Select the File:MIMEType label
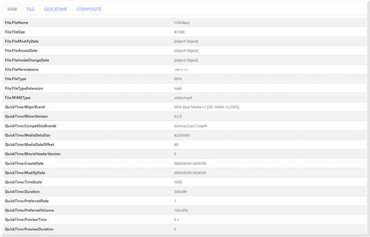This screenshot has width=370, height=237. point(18,97)
